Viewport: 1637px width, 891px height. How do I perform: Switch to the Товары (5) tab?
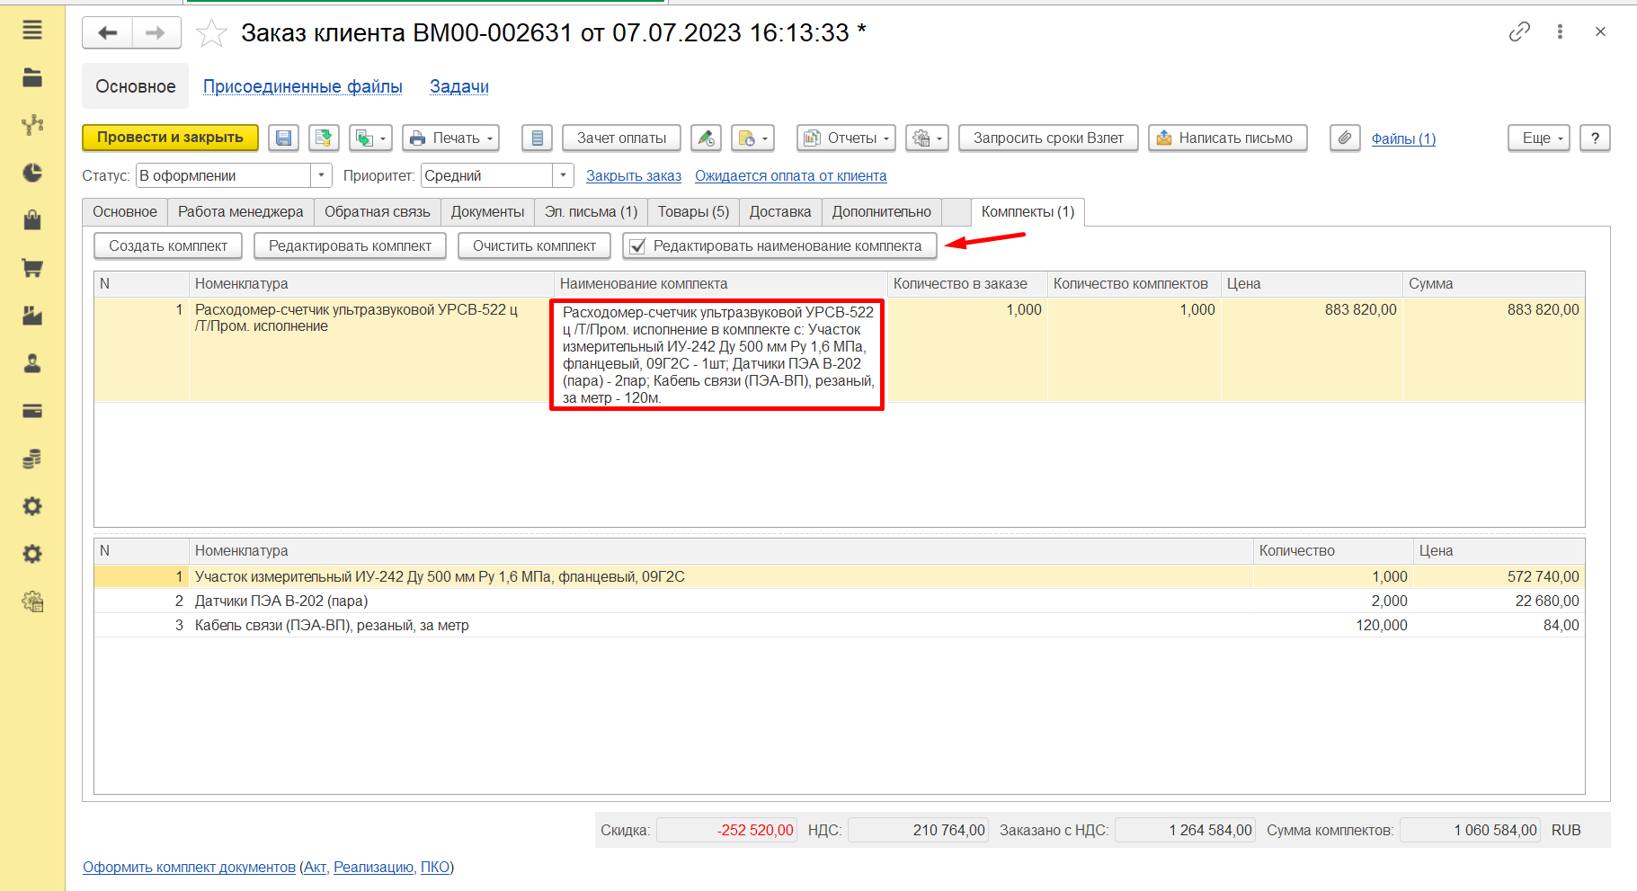pos(693,211)
